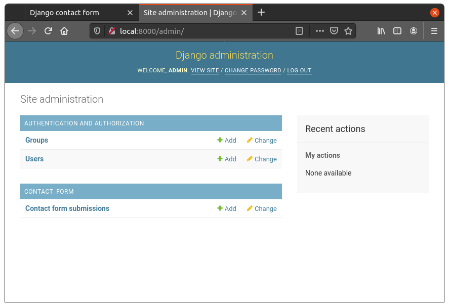449x307 pixels.
Task: Bookmark this page with the star icon
Action: pos(348,31)
